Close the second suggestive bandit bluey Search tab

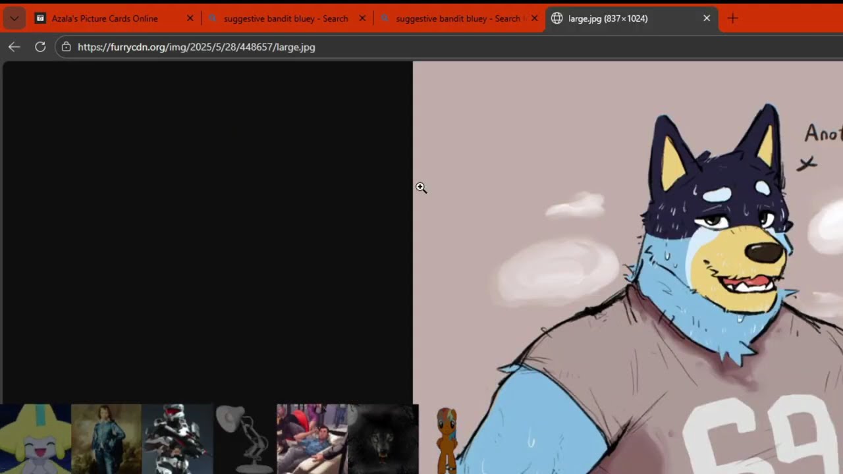[534, 18]
